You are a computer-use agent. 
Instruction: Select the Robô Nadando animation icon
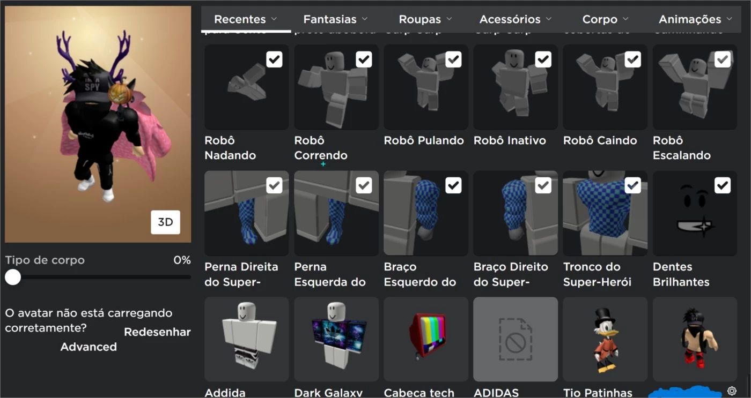click(246, 87)
